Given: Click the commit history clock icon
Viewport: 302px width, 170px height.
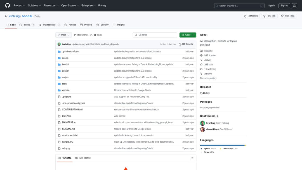Looking at the screenshot, I should [180, 44].
